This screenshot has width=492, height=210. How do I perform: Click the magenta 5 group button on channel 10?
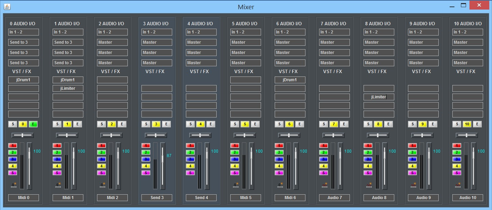click(457, 173)
